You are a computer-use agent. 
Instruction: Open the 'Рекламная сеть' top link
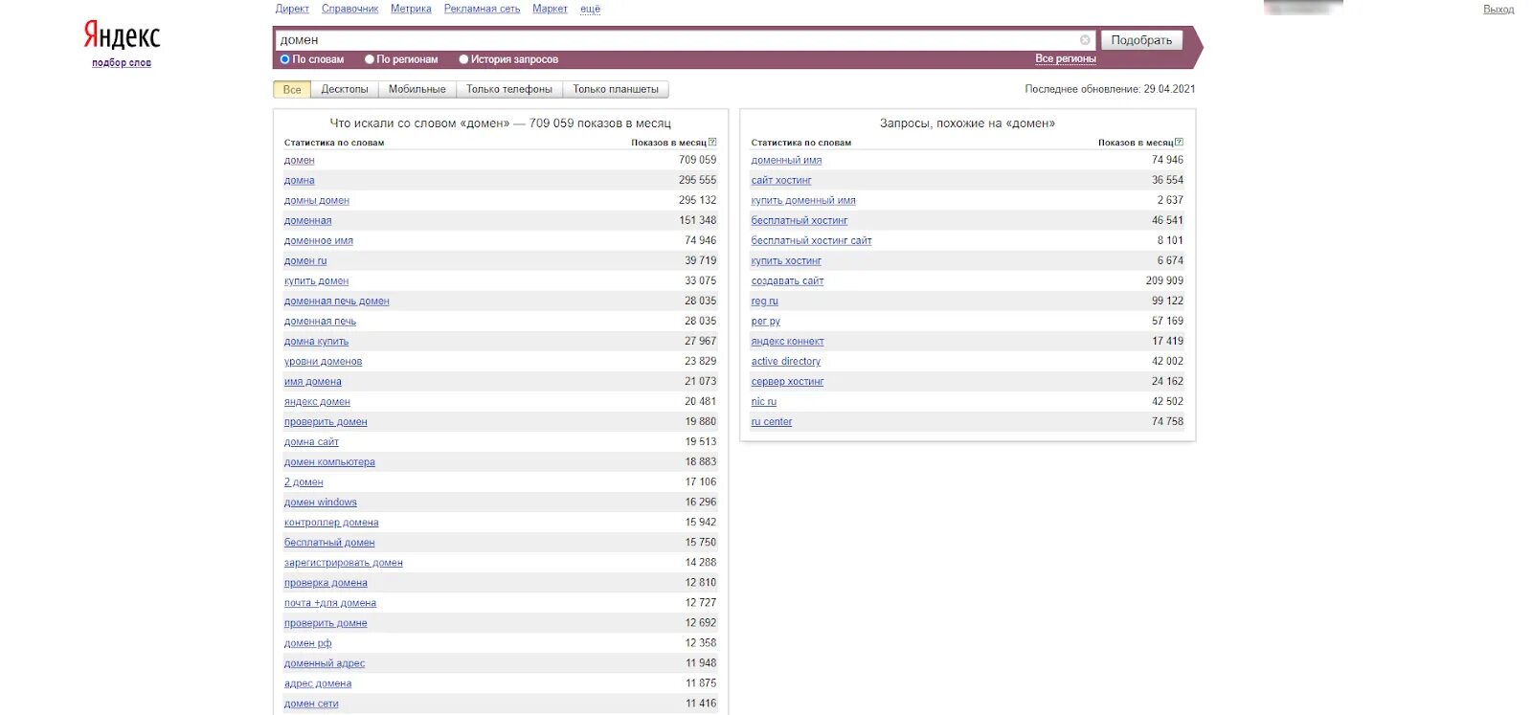[x=482, y=9]
